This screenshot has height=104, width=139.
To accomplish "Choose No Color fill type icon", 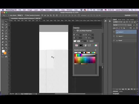I will 76,45.
